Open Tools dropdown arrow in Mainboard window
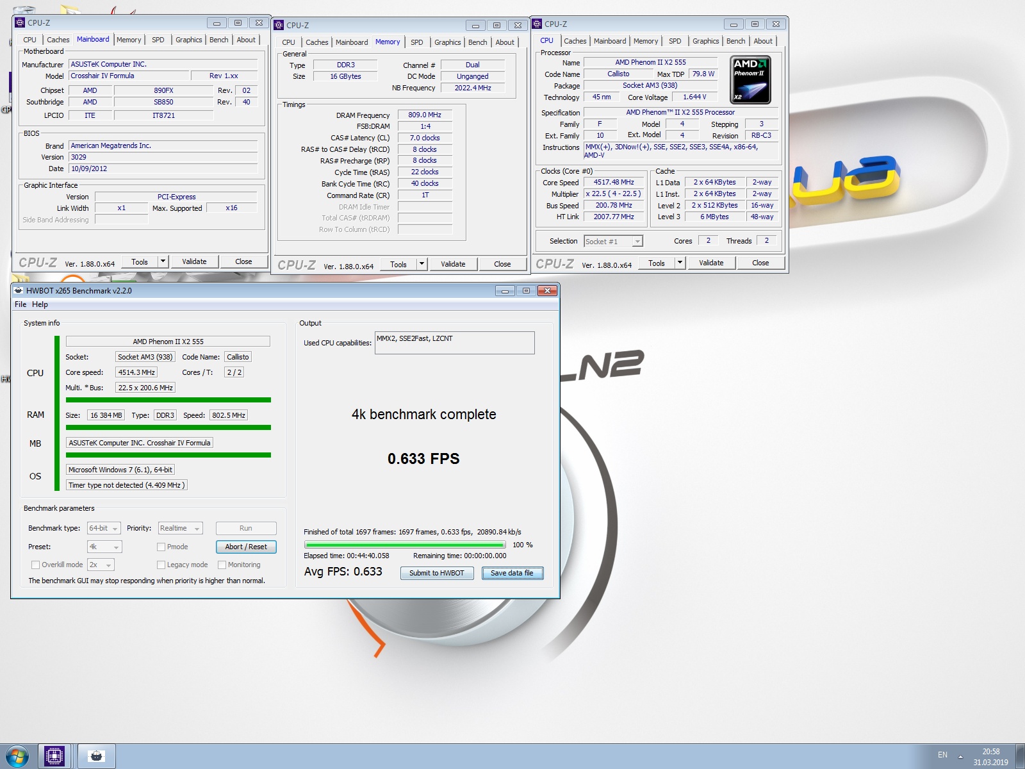The width and height of the screenshot is (1025, 769). pos(163,261)
